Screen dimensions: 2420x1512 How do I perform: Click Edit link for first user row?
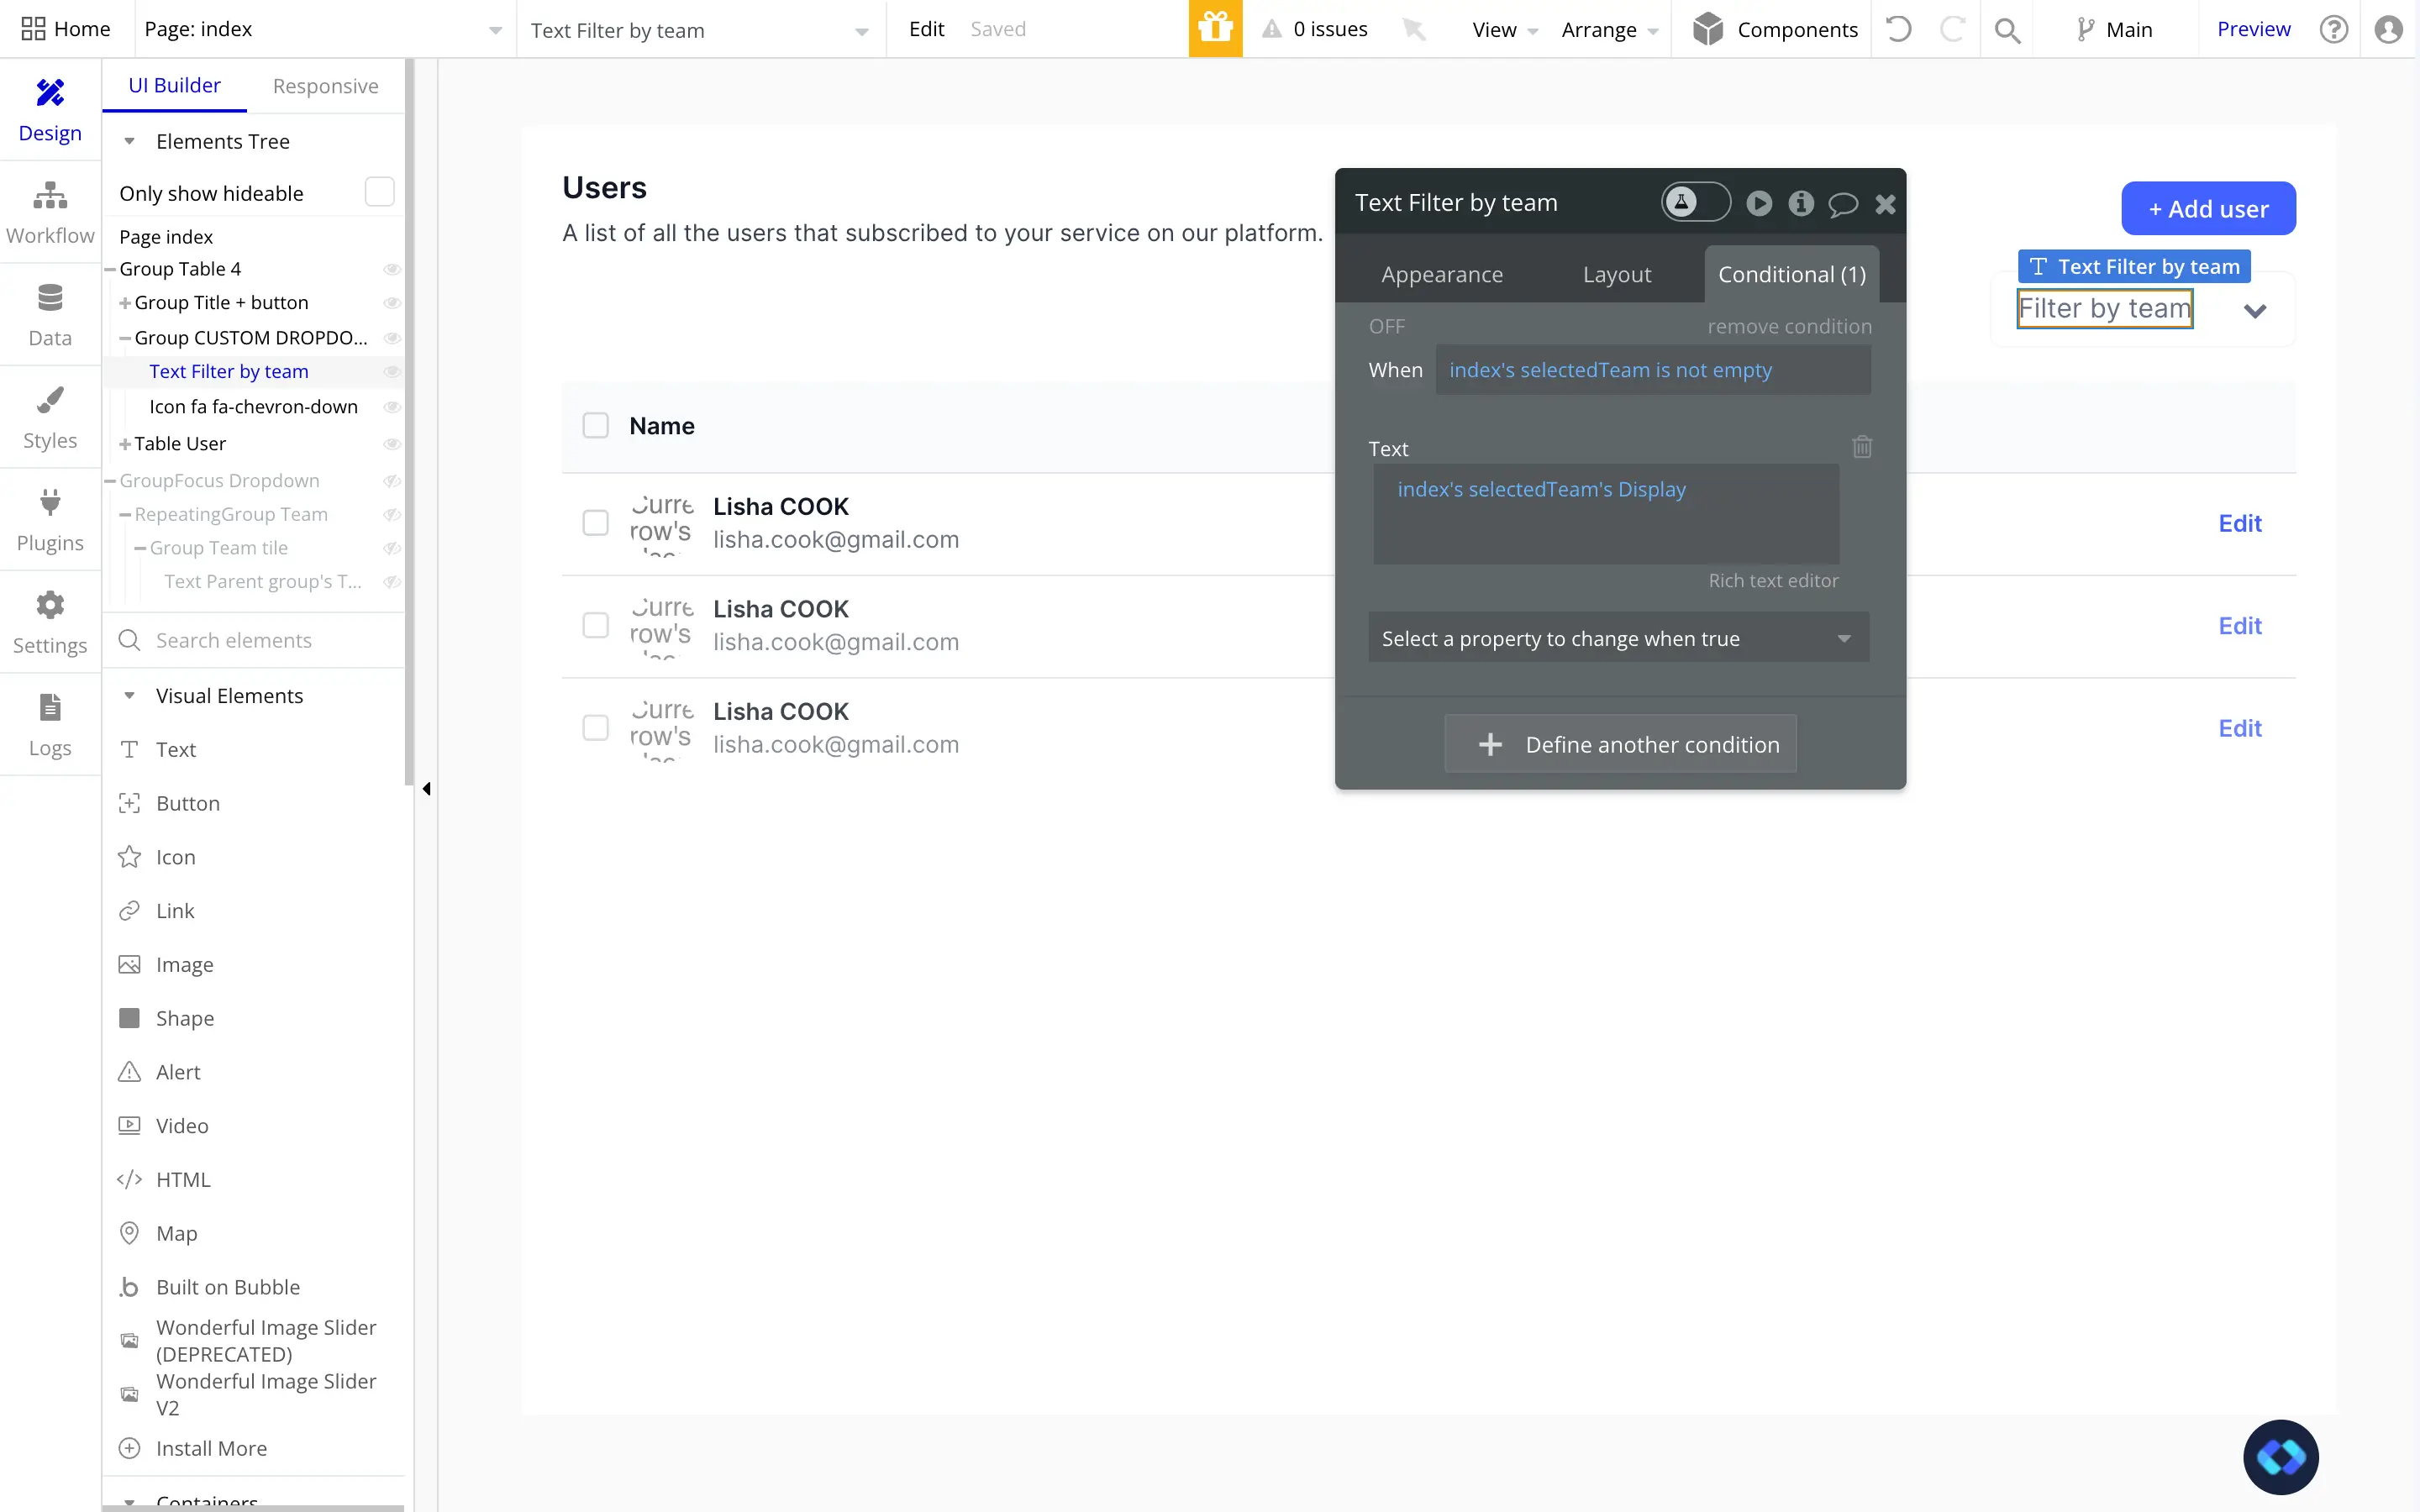pyautogui.click(x=2240, y=521)
